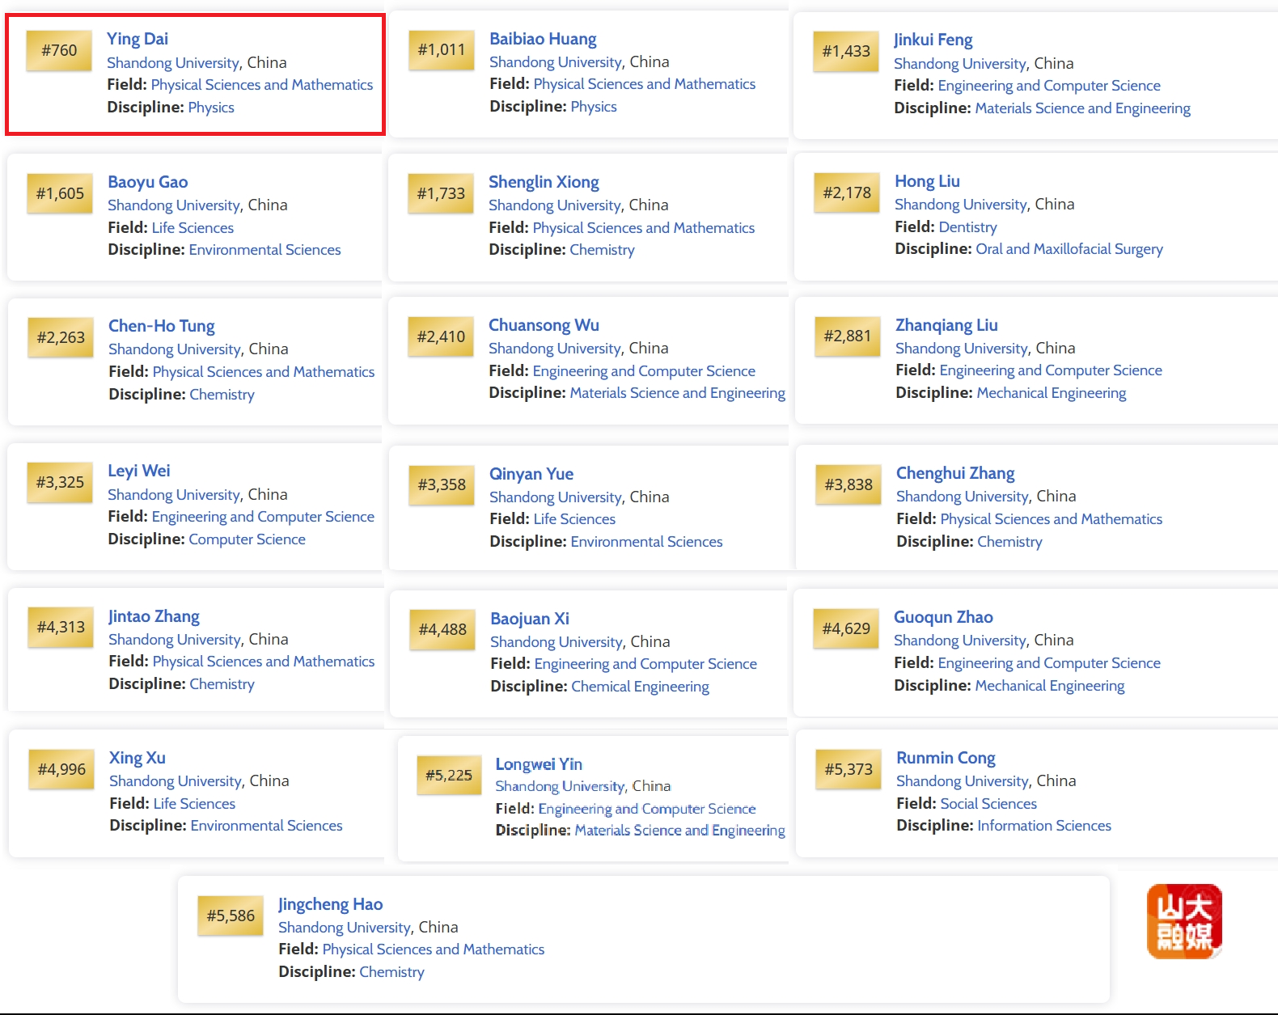Click the red Shanda media logo
Image resolution: width=1278 pixels, height=1015 pixels.
[1184, 922]
